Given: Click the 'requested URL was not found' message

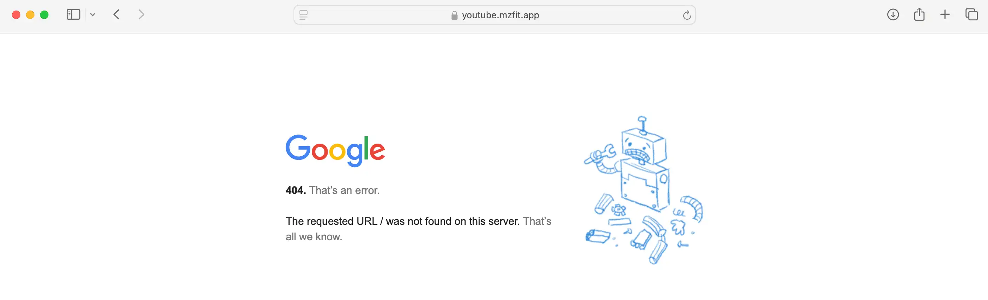Looking at the screenshot, I should [x=403, y=221].
